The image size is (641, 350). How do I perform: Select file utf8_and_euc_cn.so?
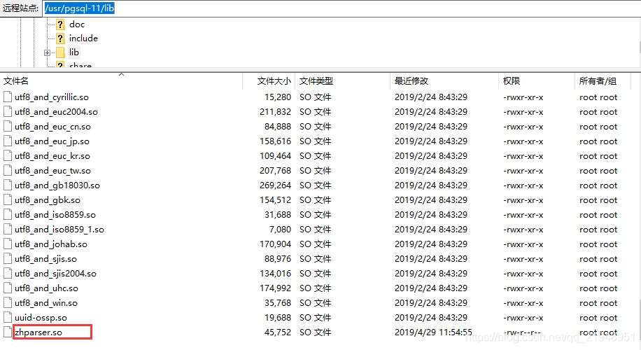click(52, 127)
